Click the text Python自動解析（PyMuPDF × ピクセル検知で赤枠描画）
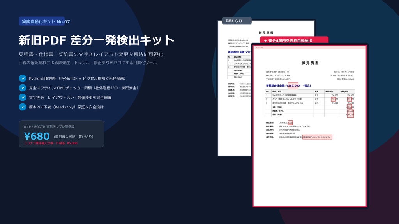399x224 pixels. pos(78,79)
